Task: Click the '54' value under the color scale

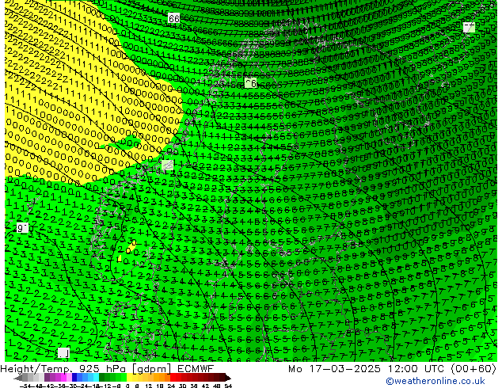Action: click(x=228, y=386)
